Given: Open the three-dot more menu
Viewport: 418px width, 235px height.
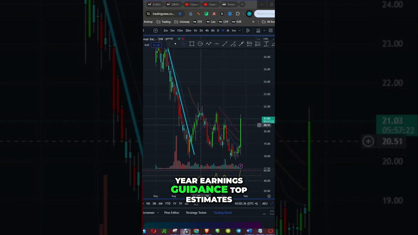Looking at the screenshot, I should (x=258, y=39).
